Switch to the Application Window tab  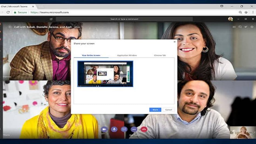127,55
